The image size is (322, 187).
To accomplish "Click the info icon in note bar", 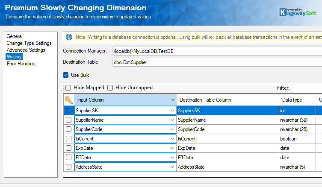I will click(x=69, y=37).
